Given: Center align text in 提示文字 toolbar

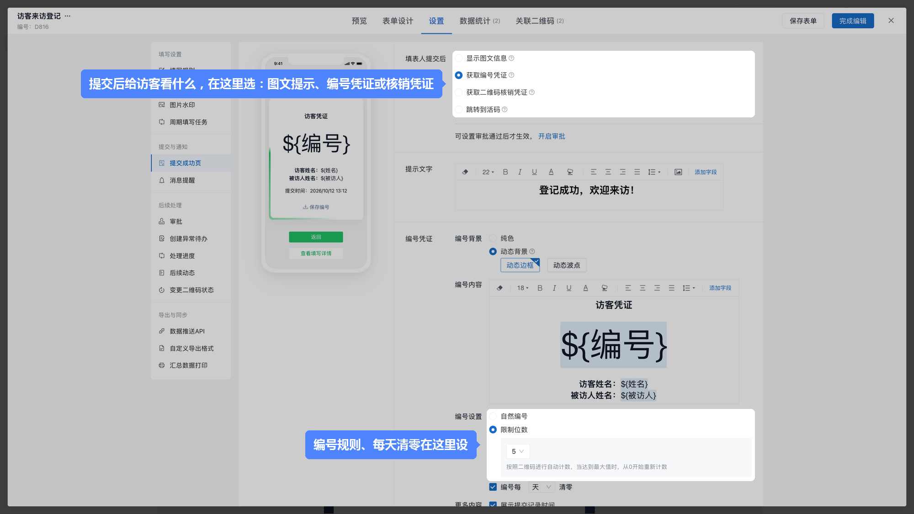Looking at the screenshot, I should coord(608,172).
